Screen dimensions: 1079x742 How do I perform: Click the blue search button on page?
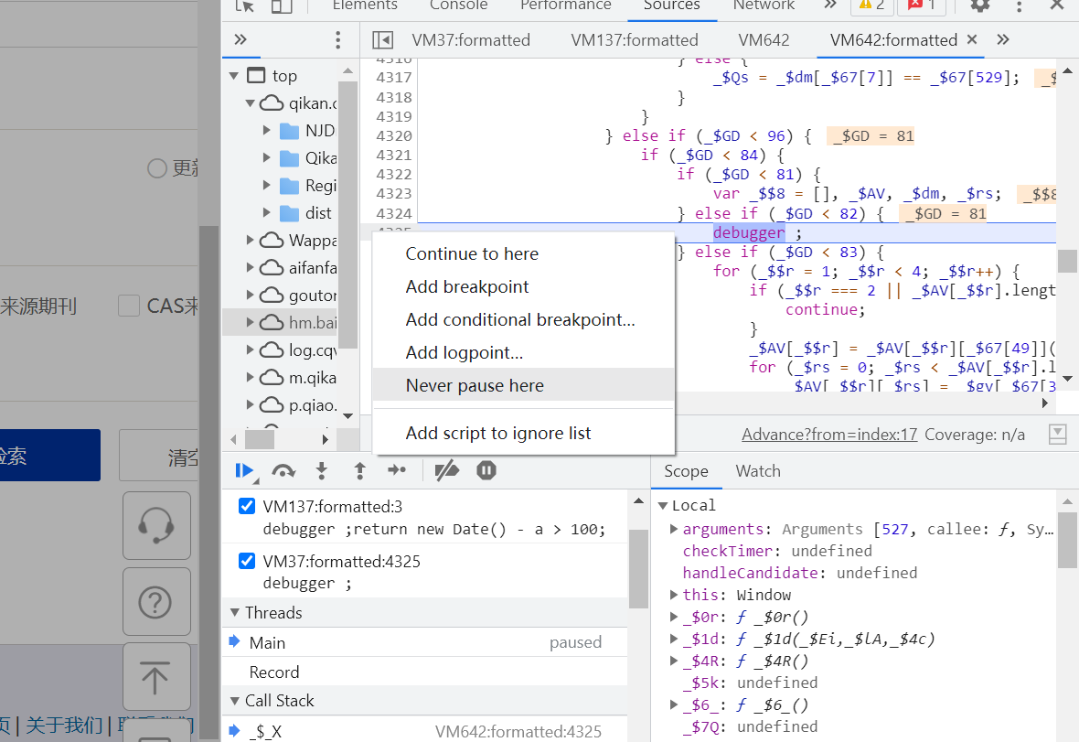pos(49,455)
